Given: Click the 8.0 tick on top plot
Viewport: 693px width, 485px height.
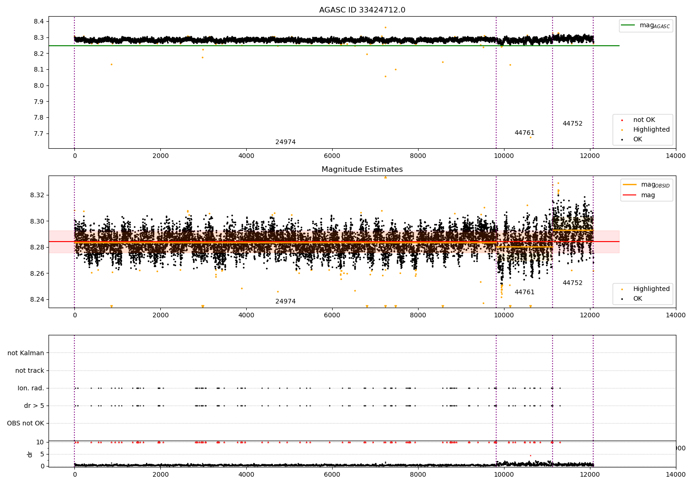Looking at the screenshot, I should (39, 86).
